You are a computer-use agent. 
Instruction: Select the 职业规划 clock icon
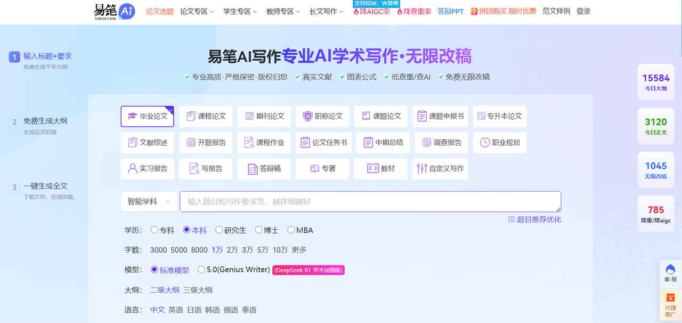point(485,143)
